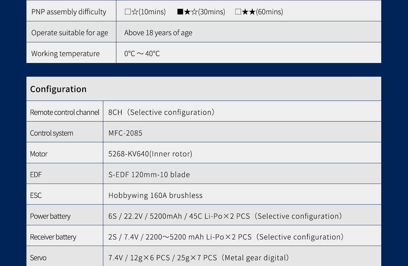
Task: Click 'Hobbywing 160A brushless' ESC value
Action: tap(155, 195)
